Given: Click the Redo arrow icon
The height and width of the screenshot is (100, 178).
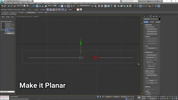Looking at the screenshot, I should coord(5,6).
